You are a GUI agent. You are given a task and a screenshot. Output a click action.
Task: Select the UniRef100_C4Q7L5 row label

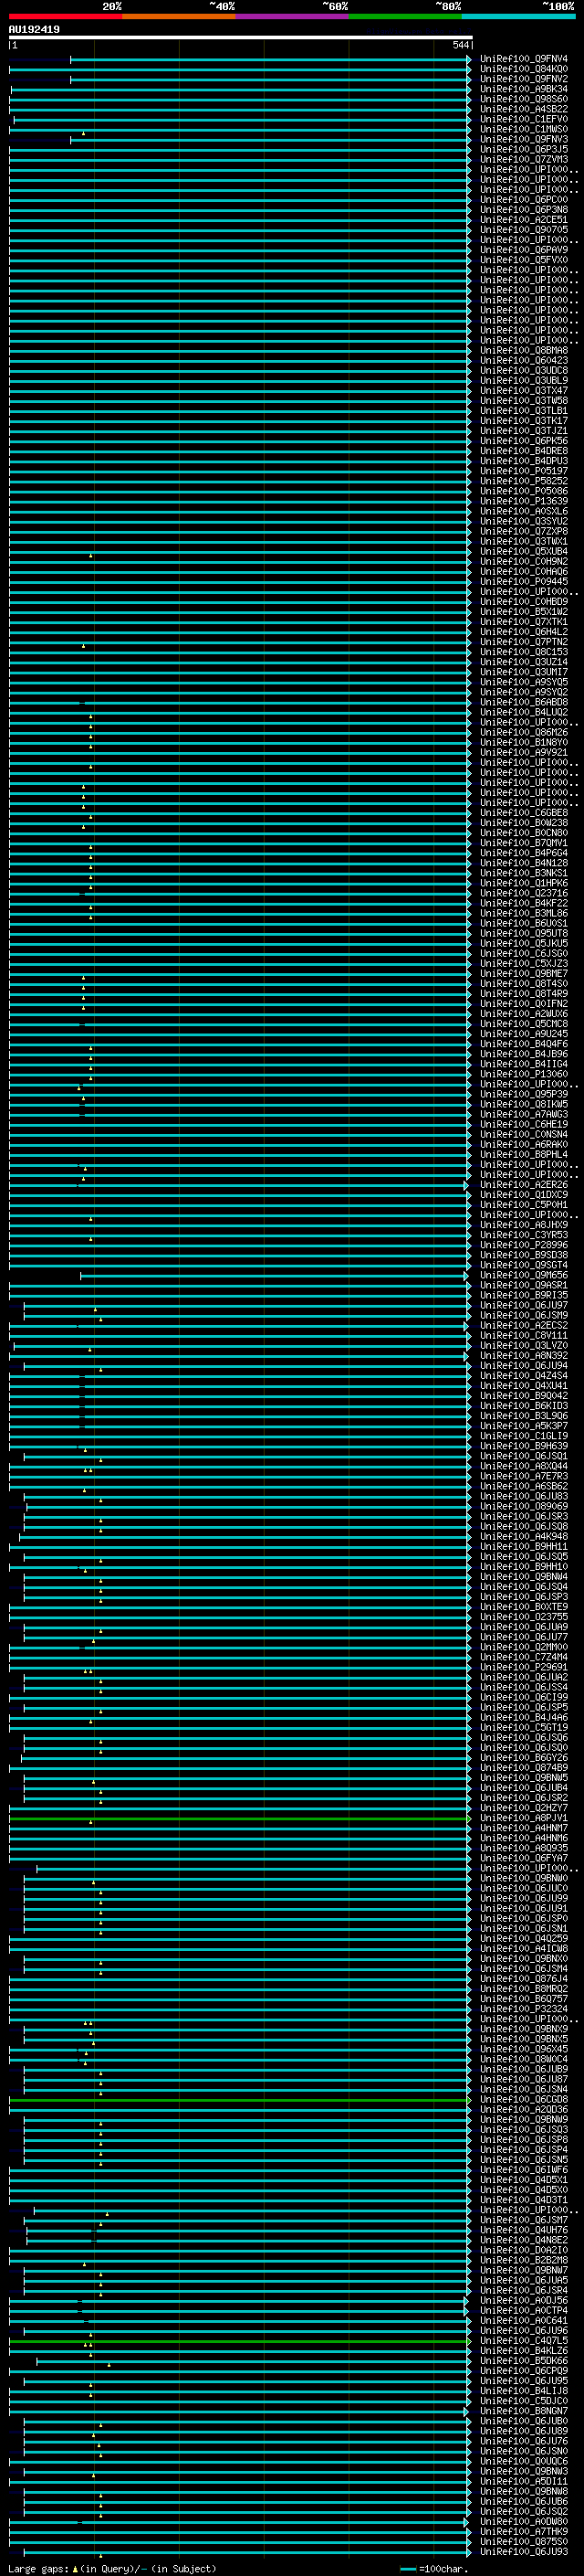pyautogui.click(x=524, y=2341)
